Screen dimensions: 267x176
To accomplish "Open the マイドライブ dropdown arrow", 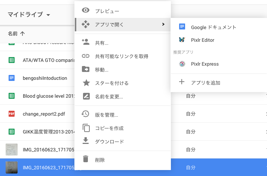I will coord(48,15).
